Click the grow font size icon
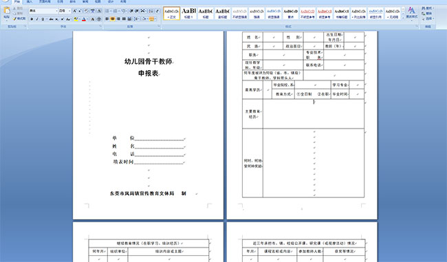 74,11
